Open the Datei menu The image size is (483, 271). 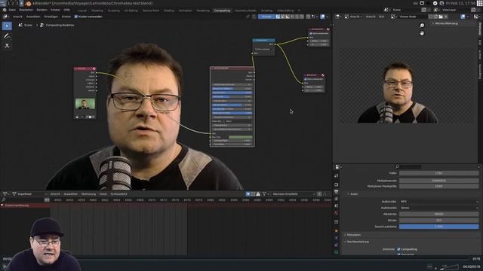[x=12, y=10]
